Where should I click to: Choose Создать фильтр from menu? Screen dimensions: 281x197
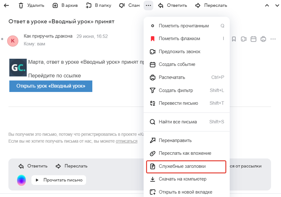[187, 90]
